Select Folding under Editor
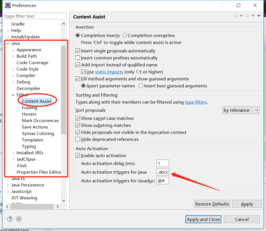Screen dimensions: 266x231 click(29, 108)
